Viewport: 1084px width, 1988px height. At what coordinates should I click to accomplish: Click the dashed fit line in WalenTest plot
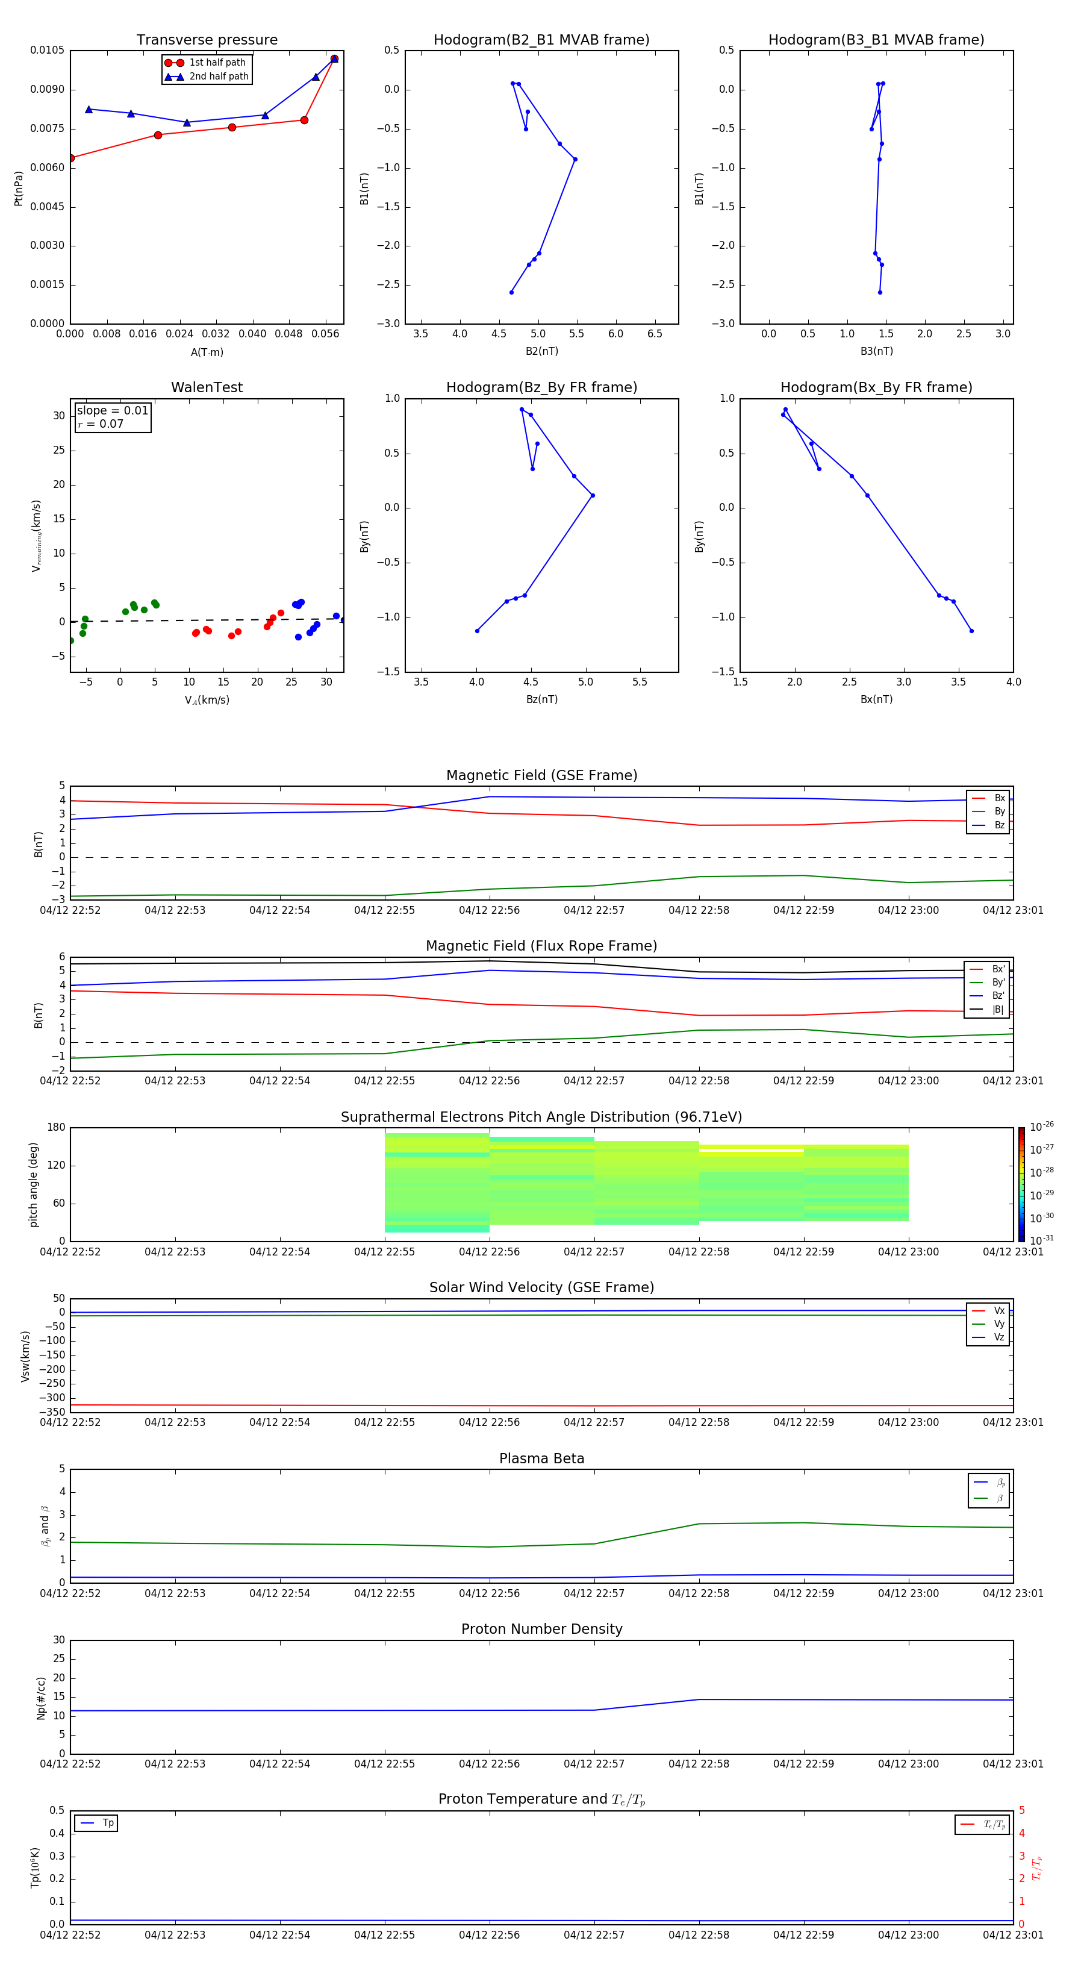[207, 620]
